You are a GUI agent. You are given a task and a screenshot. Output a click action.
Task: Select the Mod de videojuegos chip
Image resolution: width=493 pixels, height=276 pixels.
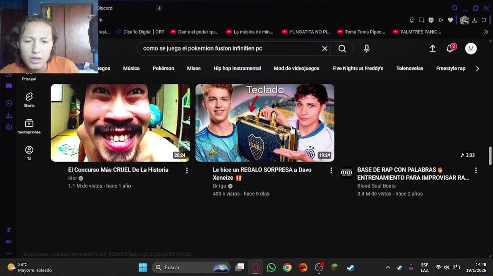pyautogui.click(x=296, y=69)
